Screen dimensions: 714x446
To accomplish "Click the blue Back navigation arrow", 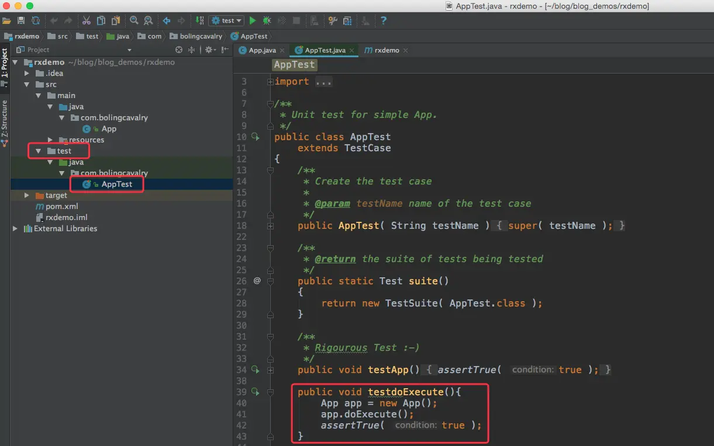I will click(167, 20).
